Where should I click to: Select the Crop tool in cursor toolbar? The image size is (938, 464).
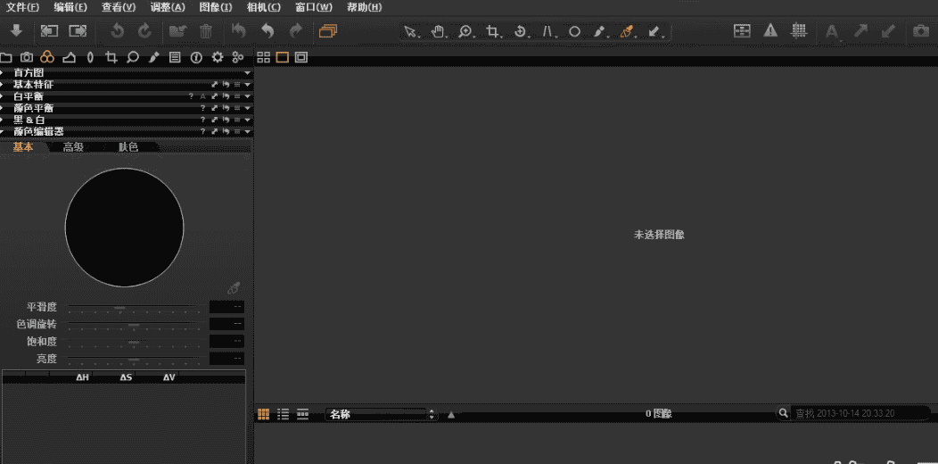click(492, 31)
